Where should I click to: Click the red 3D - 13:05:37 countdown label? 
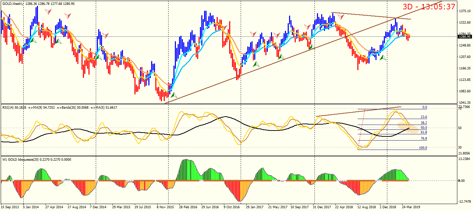click(429, 7)
